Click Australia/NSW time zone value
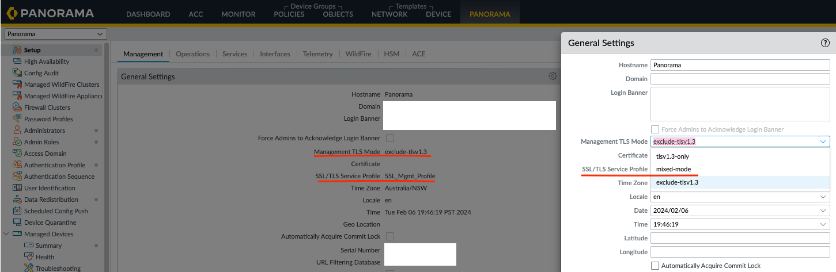Screen dimensions: 836x272 406,188
